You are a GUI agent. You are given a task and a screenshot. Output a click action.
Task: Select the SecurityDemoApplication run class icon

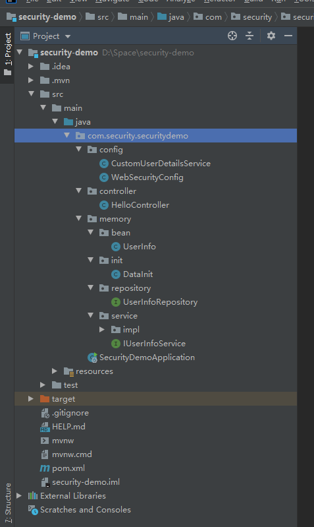coord(92,357)
